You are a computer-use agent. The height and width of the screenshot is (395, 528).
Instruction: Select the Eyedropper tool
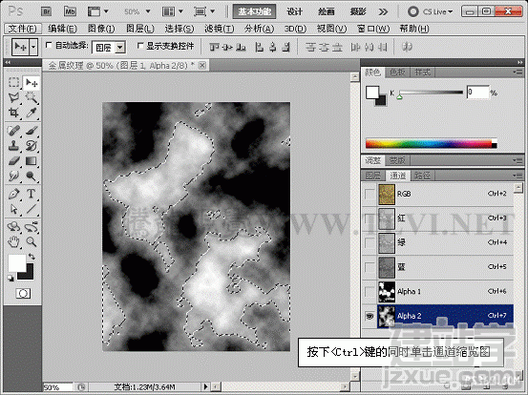click(x=31, y=112)
